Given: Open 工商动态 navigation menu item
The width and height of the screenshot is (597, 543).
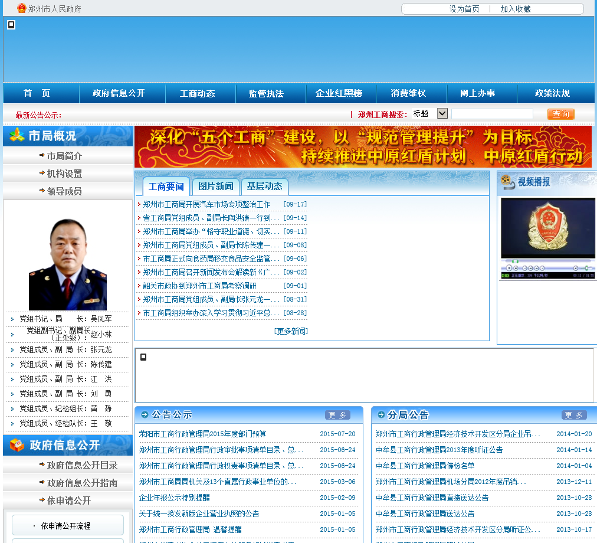Looking at the screenshot, I should click(197, 93).
